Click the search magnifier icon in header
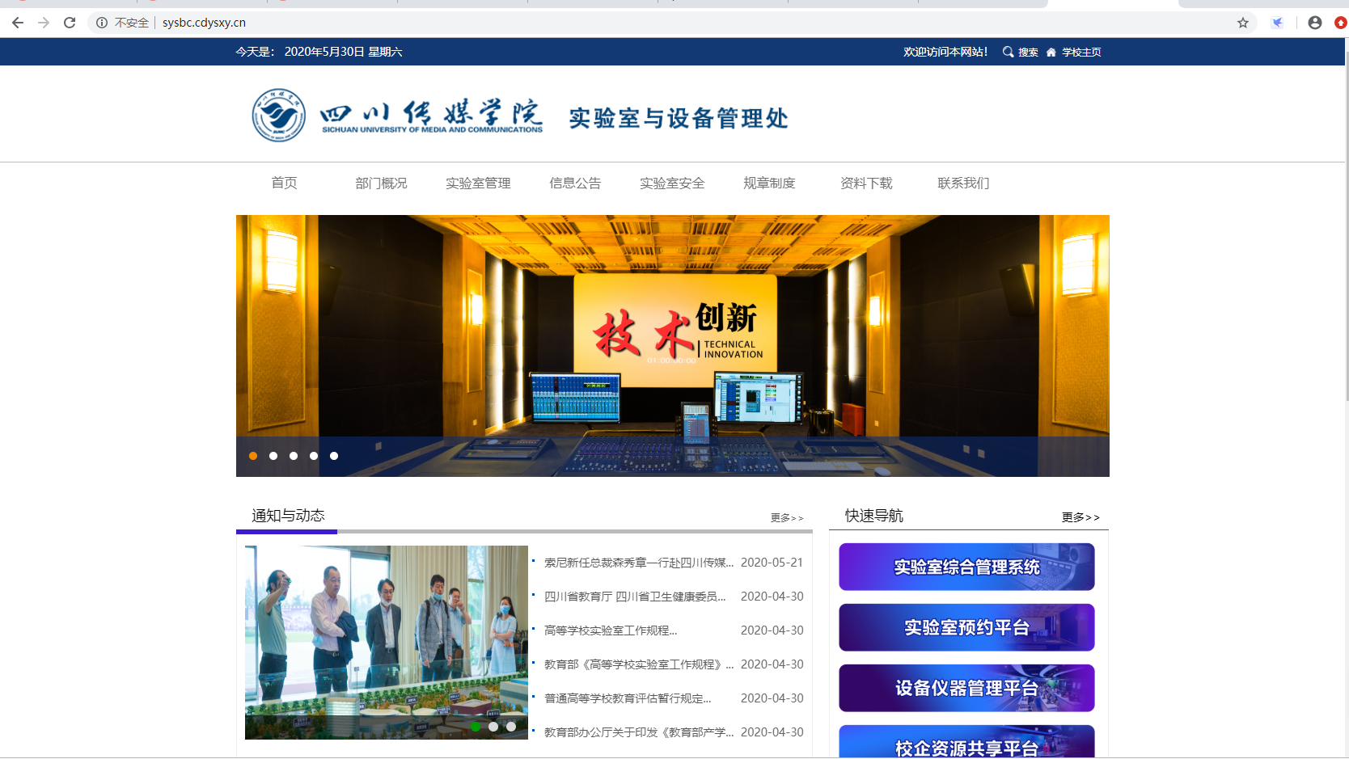Image resolution: width=1349 pixels, height=759 pixels. click(x=1008, y=52)
